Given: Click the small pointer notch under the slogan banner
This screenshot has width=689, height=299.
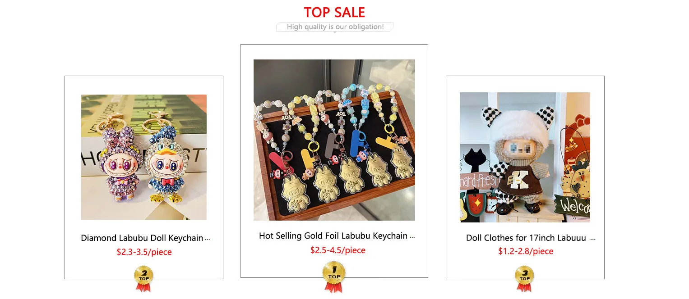Looking at the screenshot, I should point(334,32).
